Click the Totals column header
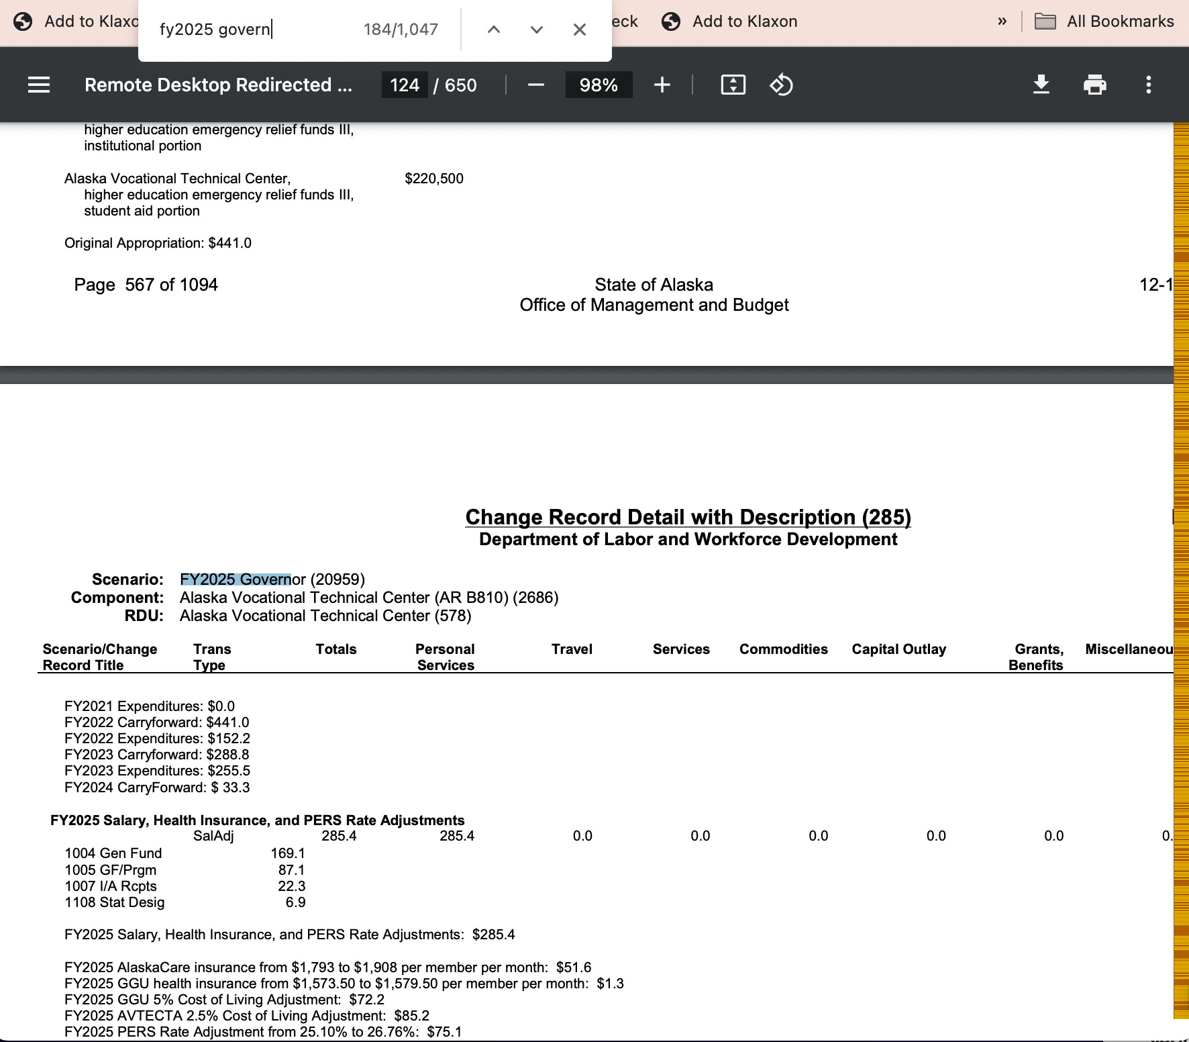The height and width of the screenshot is (1042, 1189). tap(336, 649)
